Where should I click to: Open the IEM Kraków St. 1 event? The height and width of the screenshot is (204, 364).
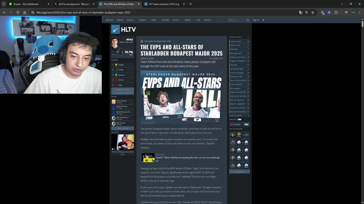pyautogui.click(x=123, y=118)
